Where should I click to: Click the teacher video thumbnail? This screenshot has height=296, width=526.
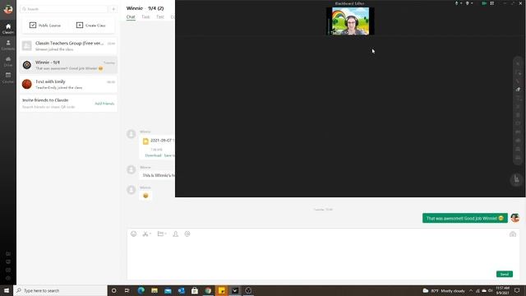click(350, 21)
